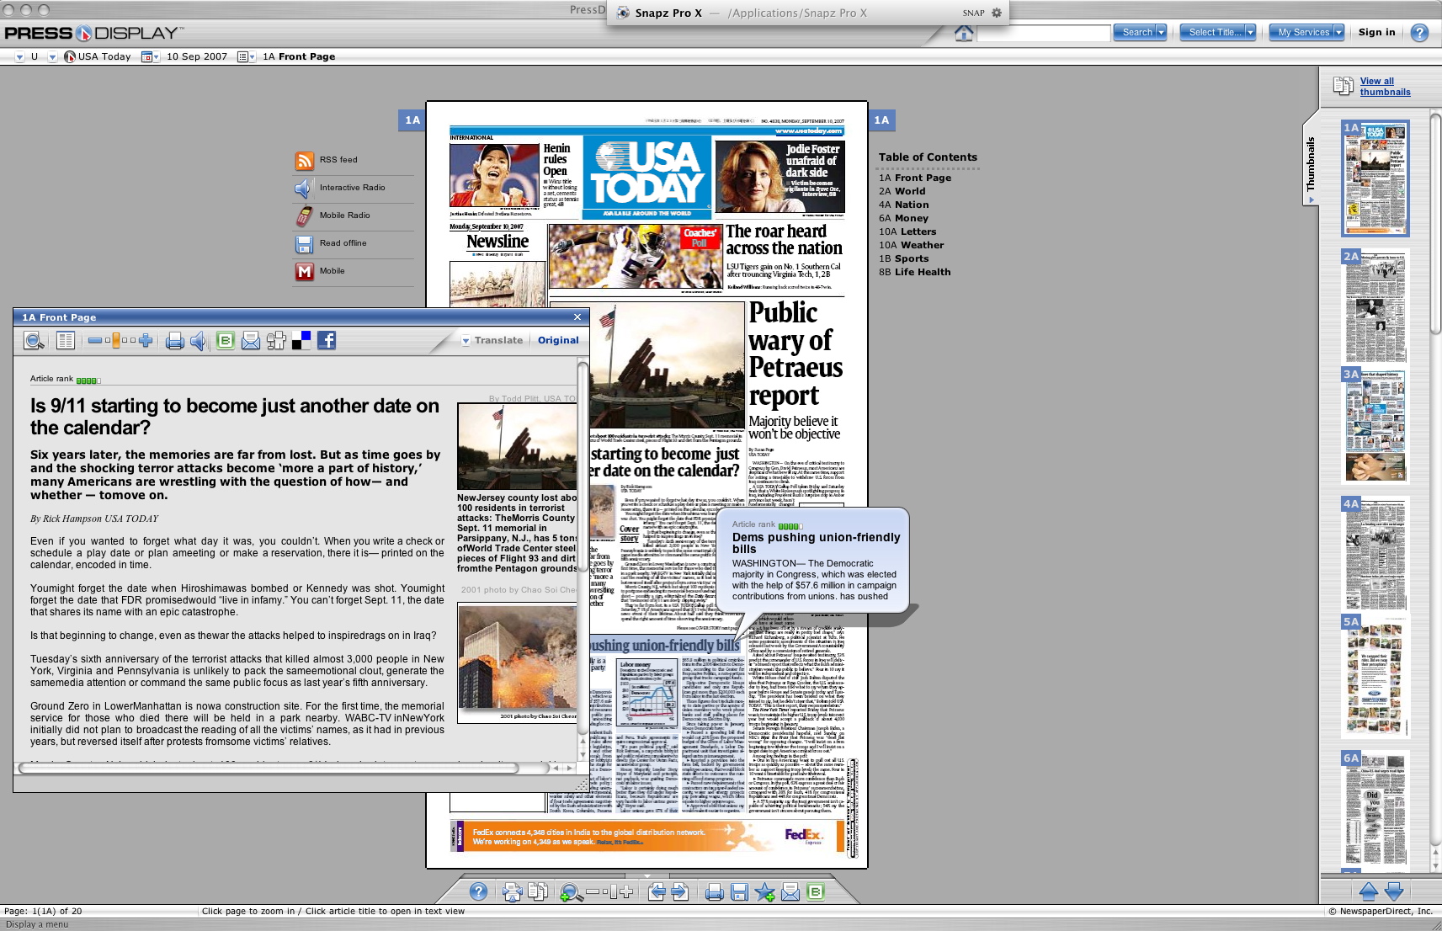Screen dimensions: 1442x931
Task: Go to the next page arrow
Action: click(x=680, y=892)
